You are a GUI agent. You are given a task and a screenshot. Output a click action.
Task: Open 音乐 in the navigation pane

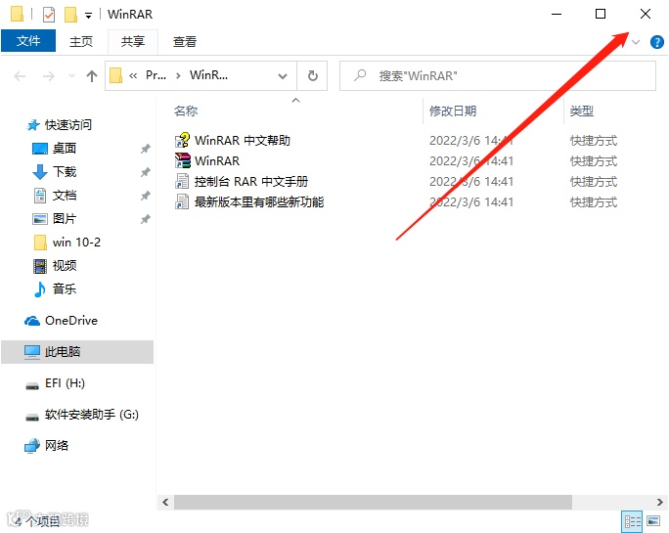pyautogui.click(x=64, y=289)
